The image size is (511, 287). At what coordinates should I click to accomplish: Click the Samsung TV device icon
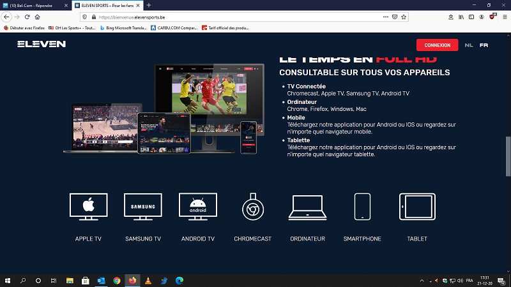(x=143, y=207)
